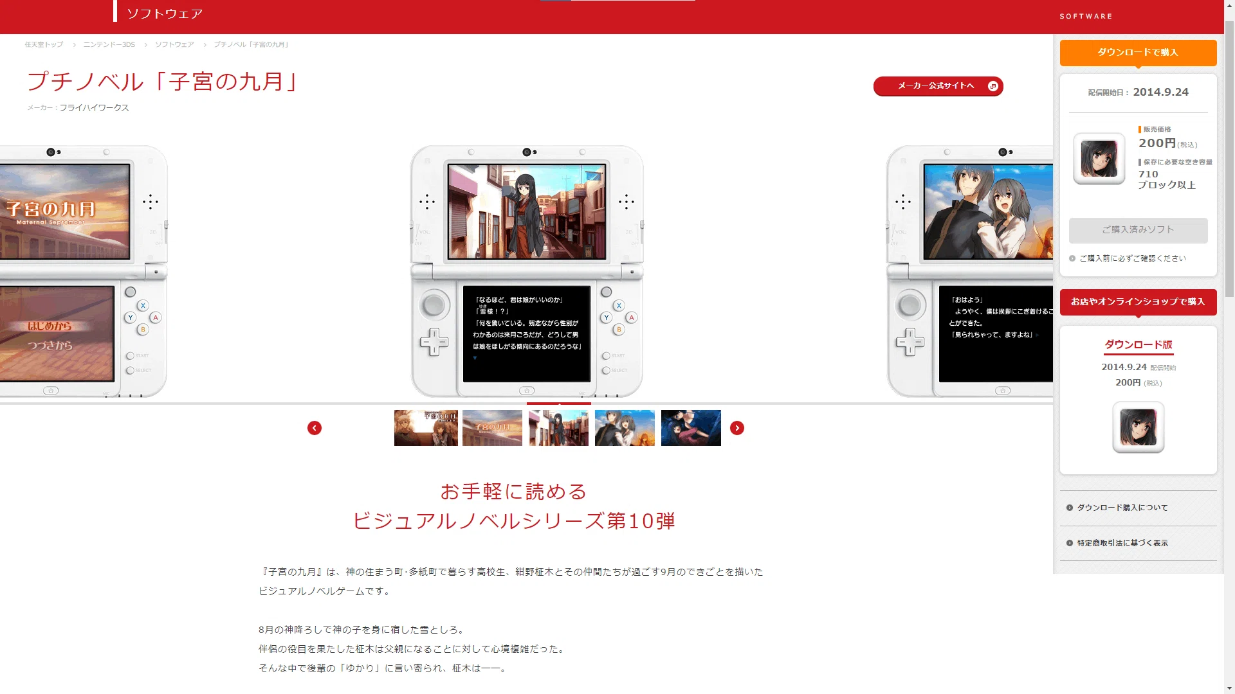The width and height of the screenshot is (1235, 694).
Task: Go to ソフトウェア breadcrumb link
Action: pos(174,45)
